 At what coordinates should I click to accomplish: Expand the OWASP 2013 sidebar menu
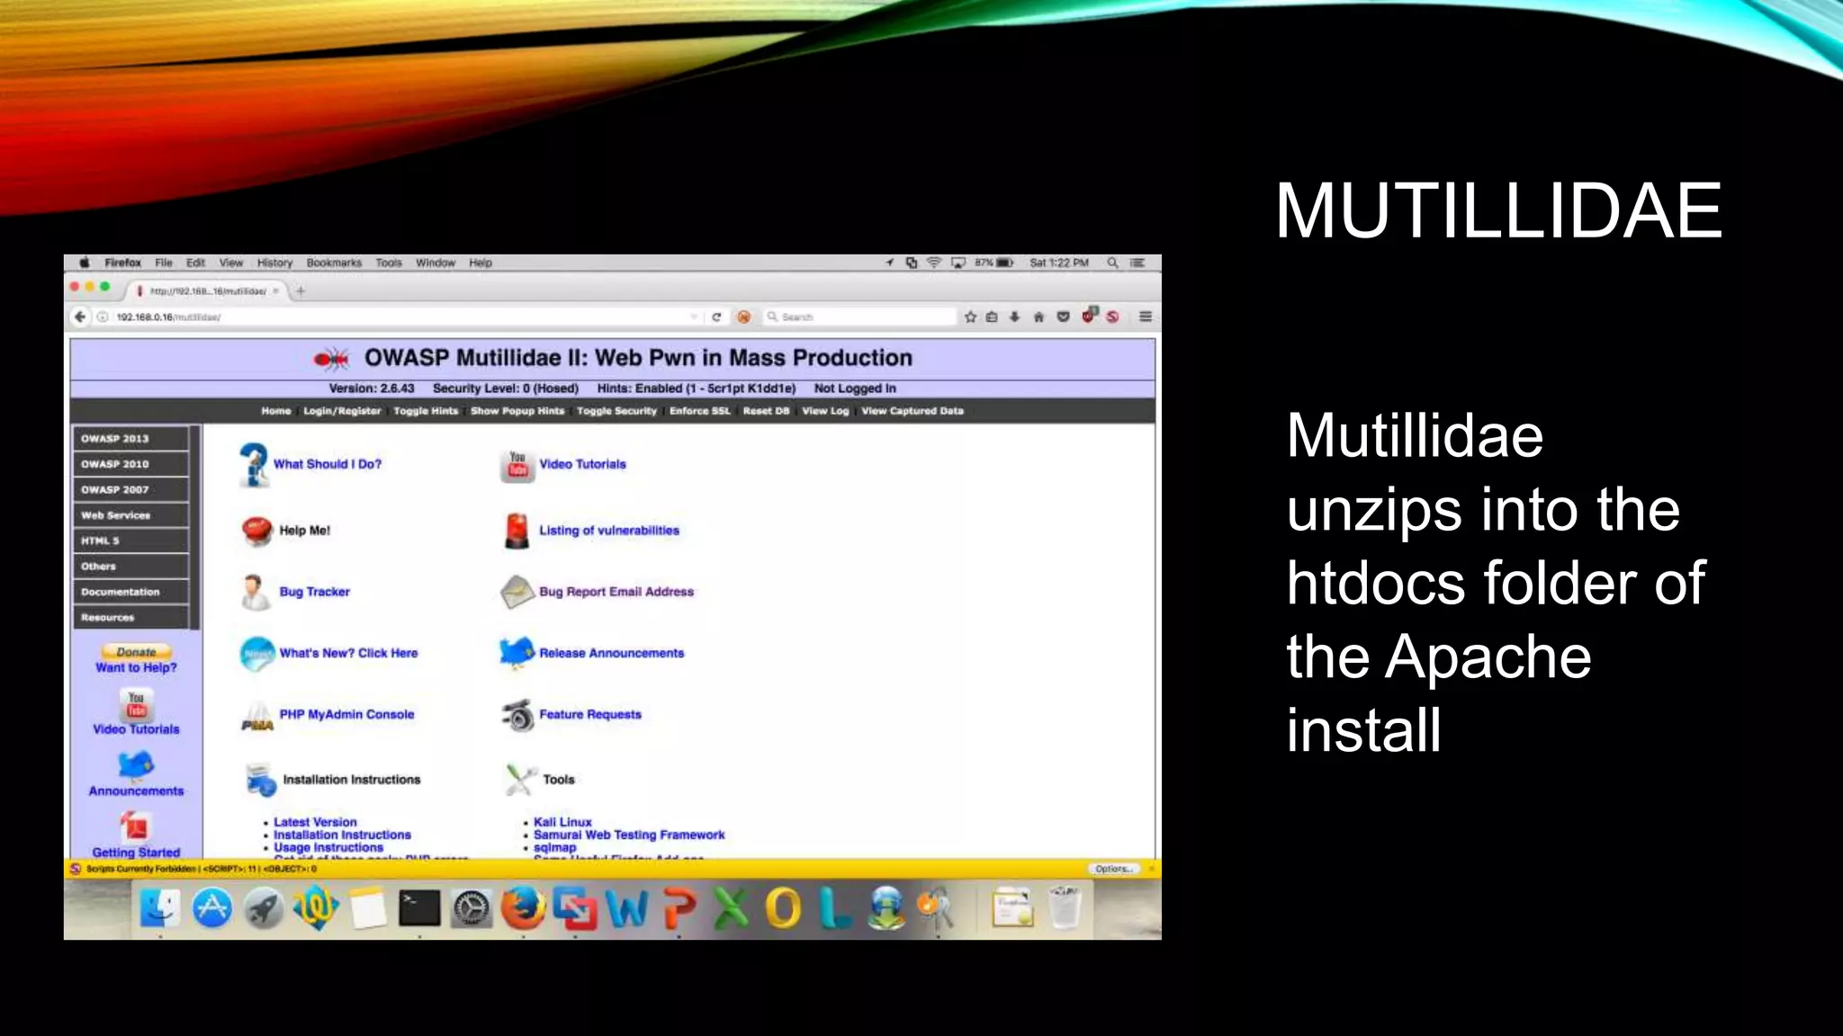131,439
